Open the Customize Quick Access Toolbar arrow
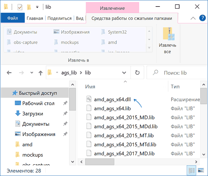This screenshot has height=176, width=208. click(37, 7)
